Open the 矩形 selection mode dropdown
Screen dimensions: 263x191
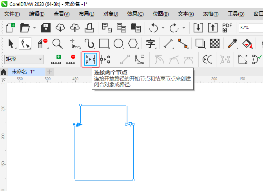pyautogui.click(x=24, y=59)
